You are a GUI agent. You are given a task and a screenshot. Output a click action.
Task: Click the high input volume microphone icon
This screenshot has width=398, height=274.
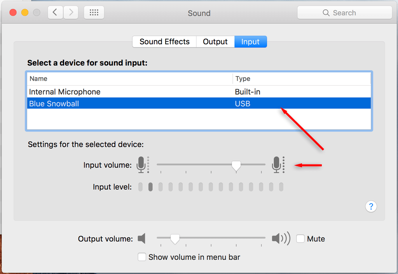point(277,165)
